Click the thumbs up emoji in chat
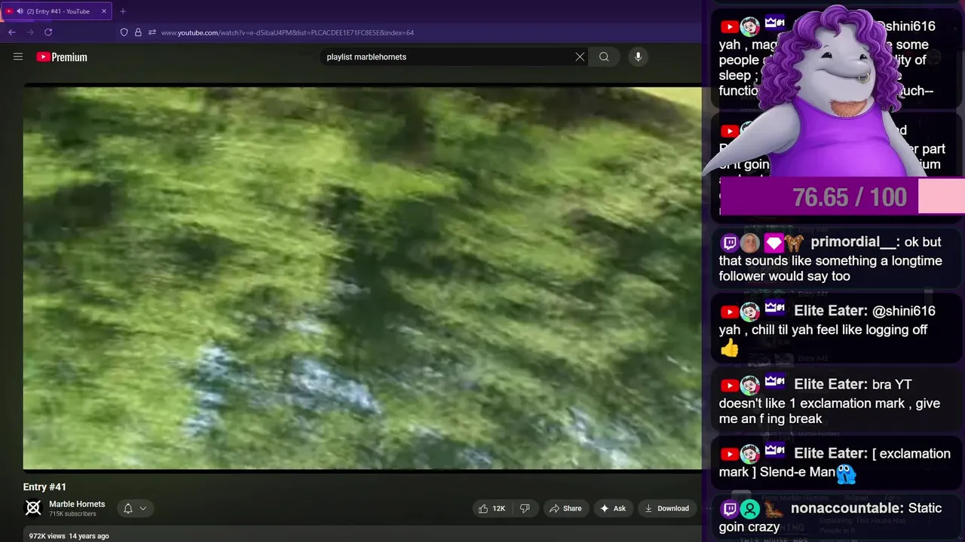Image resolution: width=965 pixels, height=542 pixels. tap(729, 348)
